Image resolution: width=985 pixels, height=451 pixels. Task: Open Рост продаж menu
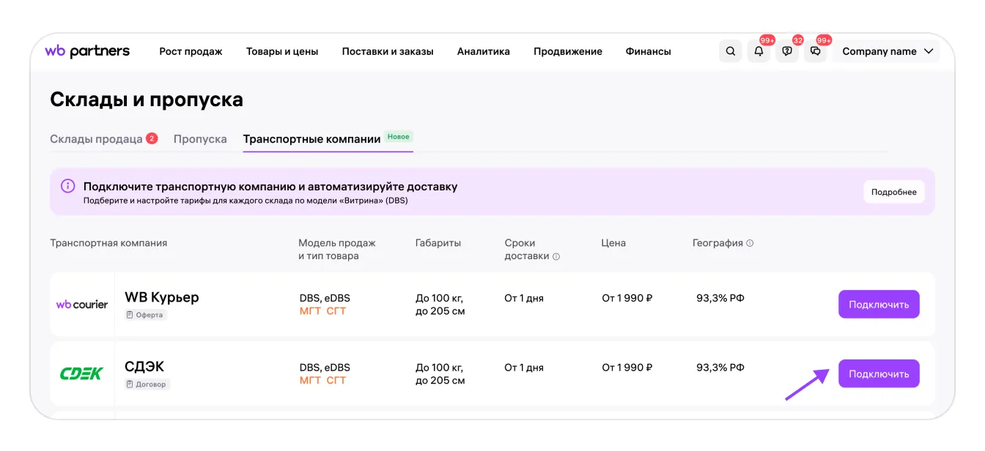click(x=191, y=51)
